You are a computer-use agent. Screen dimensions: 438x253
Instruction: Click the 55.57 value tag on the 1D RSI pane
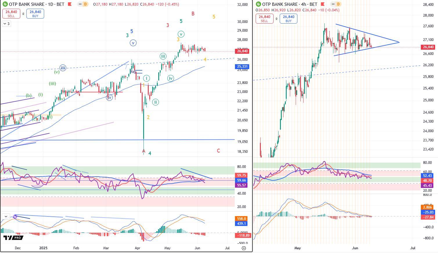click(x=241, y=185)
